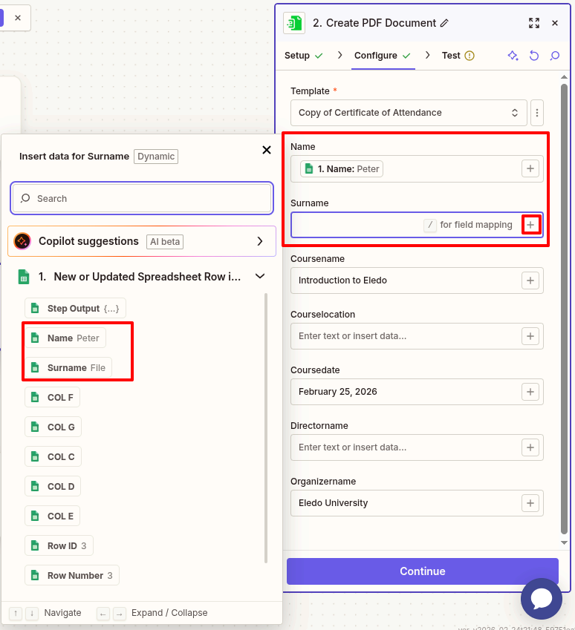Open the search magnifier icon in the step header
The height and width of the screenshot is (630, 575).
(x=554, y=56)
